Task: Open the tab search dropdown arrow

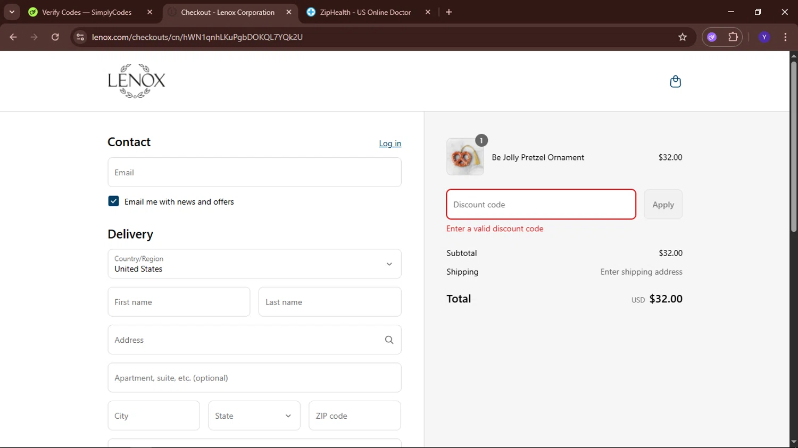Action: coord(12,12)
